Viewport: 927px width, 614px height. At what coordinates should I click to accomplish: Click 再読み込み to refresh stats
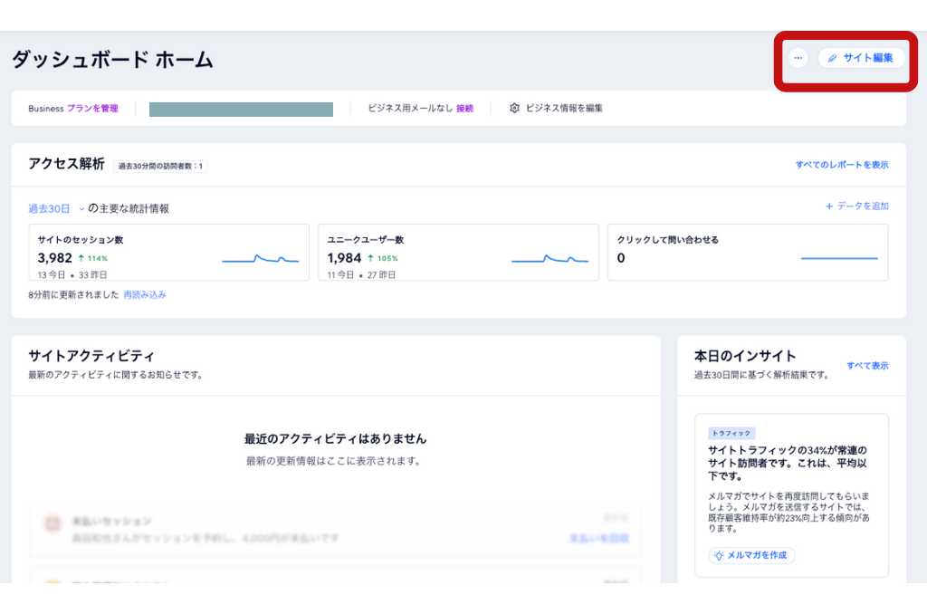click(145, 295)
